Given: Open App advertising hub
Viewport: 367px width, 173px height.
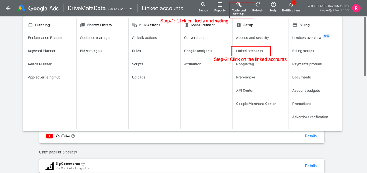Looking at the screenshot, I should (44, 77).
